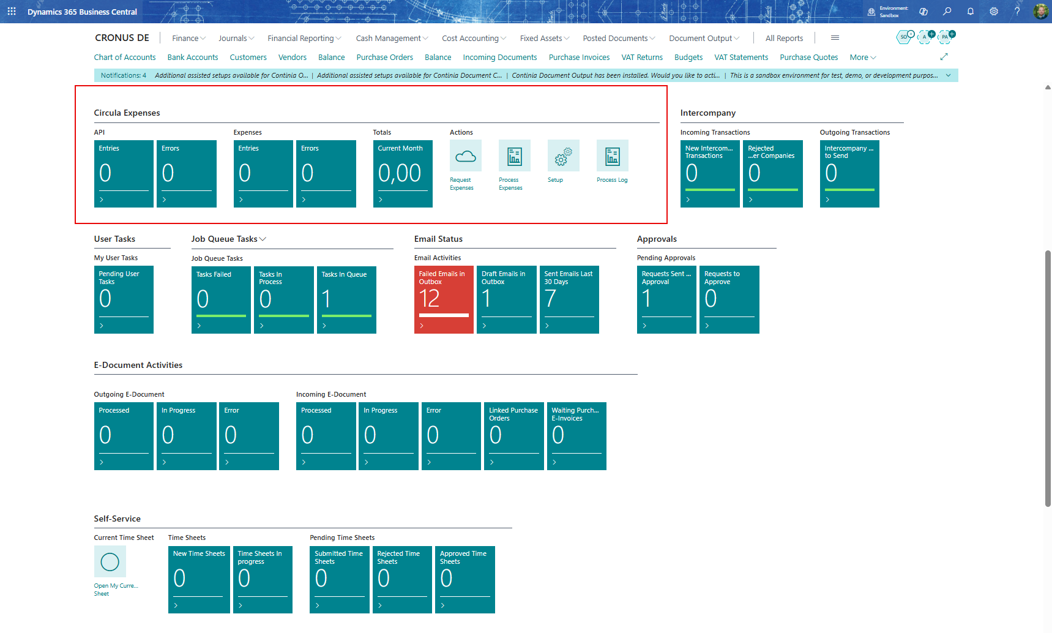The height and width of the screenshot is (633, 1052).
Task: Open the Tasks Failed tile
Action: click(221, 300)
